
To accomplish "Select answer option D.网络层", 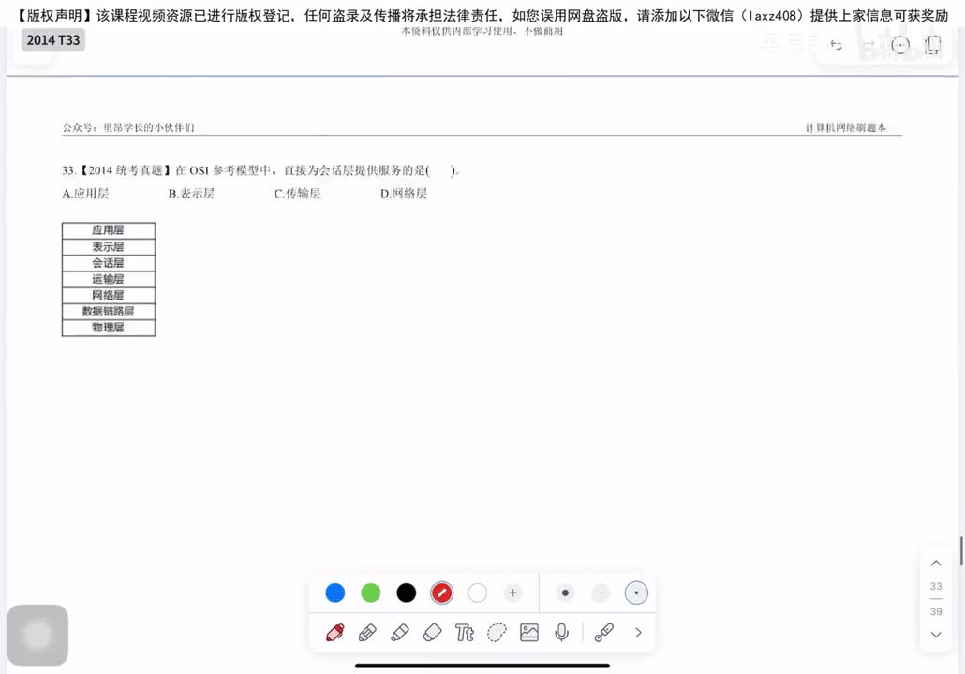I will tap(404, 193).
